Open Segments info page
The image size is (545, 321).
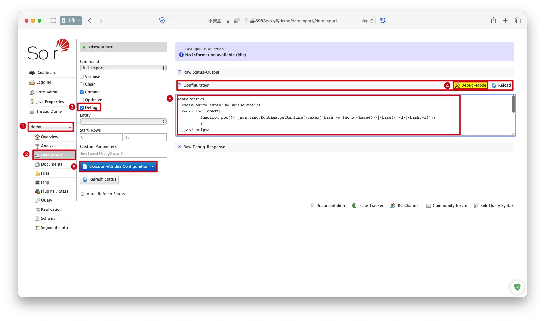point(54,228)
